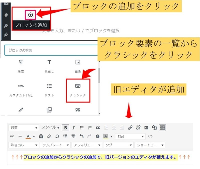Open keyboard shortcuts help icon
The height and width of the screenshot is (169, 200).
97,136
